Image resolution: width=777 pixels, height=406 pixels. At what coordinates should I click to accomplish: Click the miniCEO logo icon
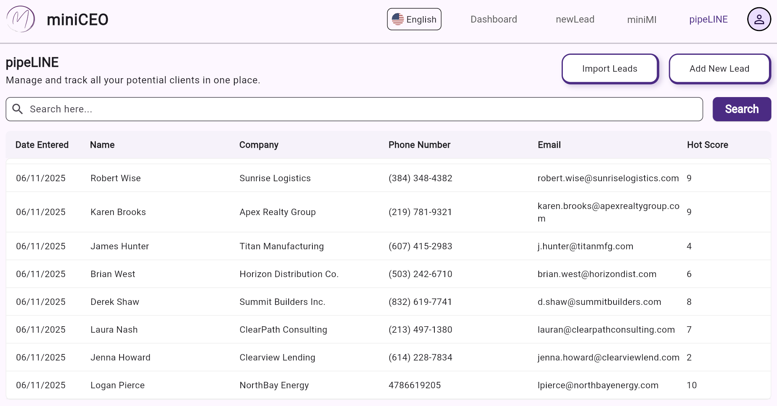[x=21, y=19]
